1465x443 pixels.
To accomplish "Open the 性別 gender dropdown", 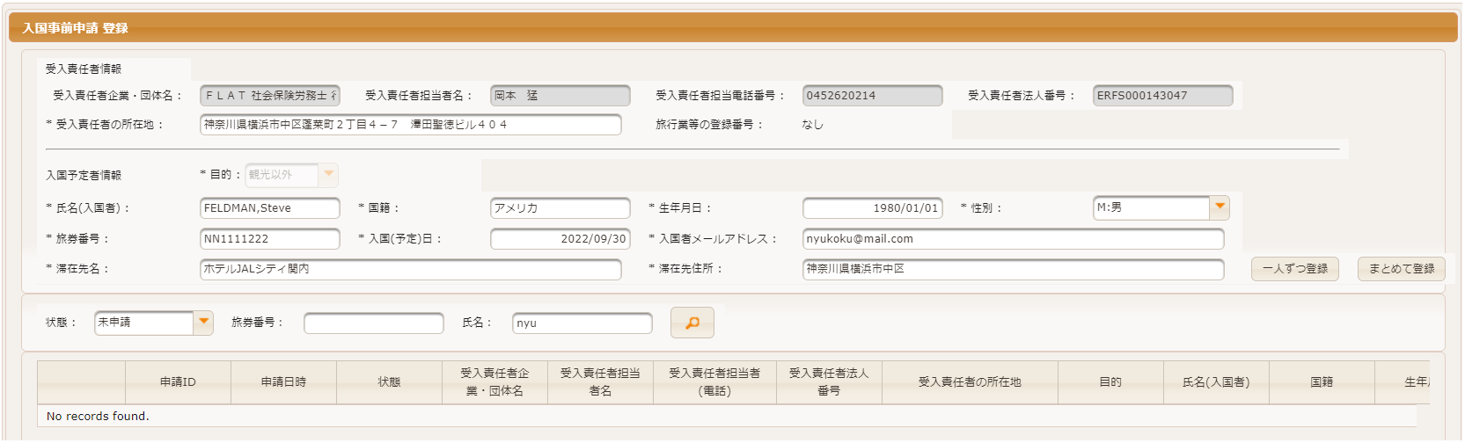I will pyautogui.click(x=1219, y=207).
